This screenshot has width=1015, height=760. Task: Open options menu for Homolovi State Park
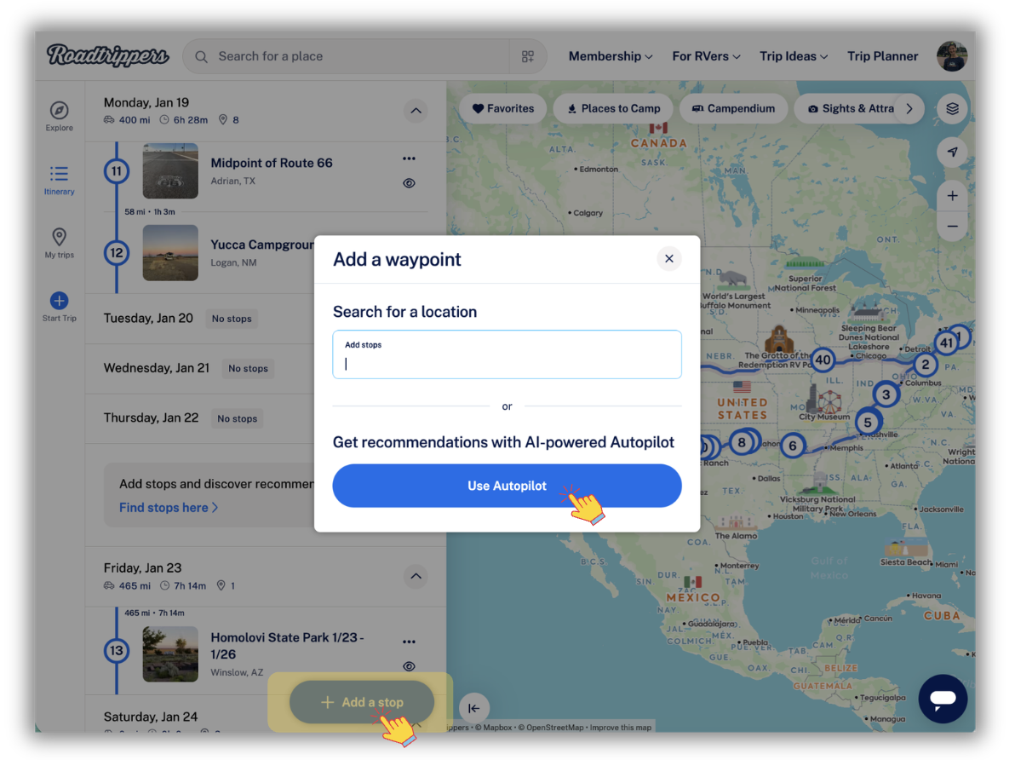[x=409, y=642]
